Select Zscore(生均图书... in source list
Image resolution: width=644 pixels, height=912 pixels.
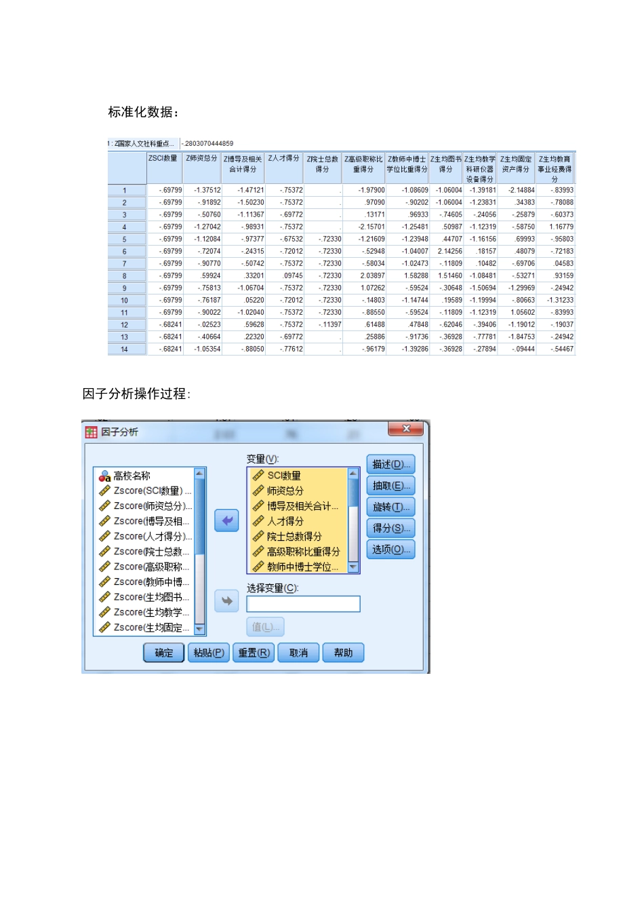pyautogui.click(x=151, y=597)
